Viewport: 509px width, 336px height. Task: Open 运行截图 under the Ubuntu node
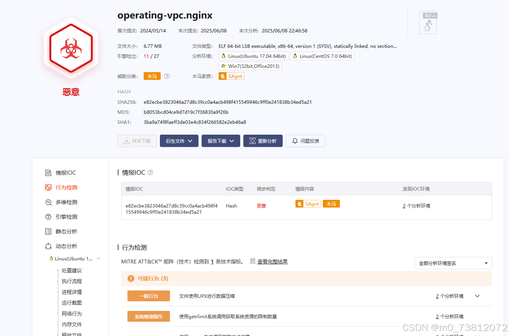[x=72, y=303]
